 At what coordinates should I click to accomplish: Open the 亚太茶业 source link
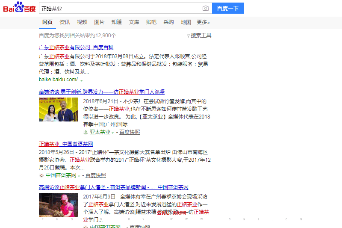(x=100, y=132)
